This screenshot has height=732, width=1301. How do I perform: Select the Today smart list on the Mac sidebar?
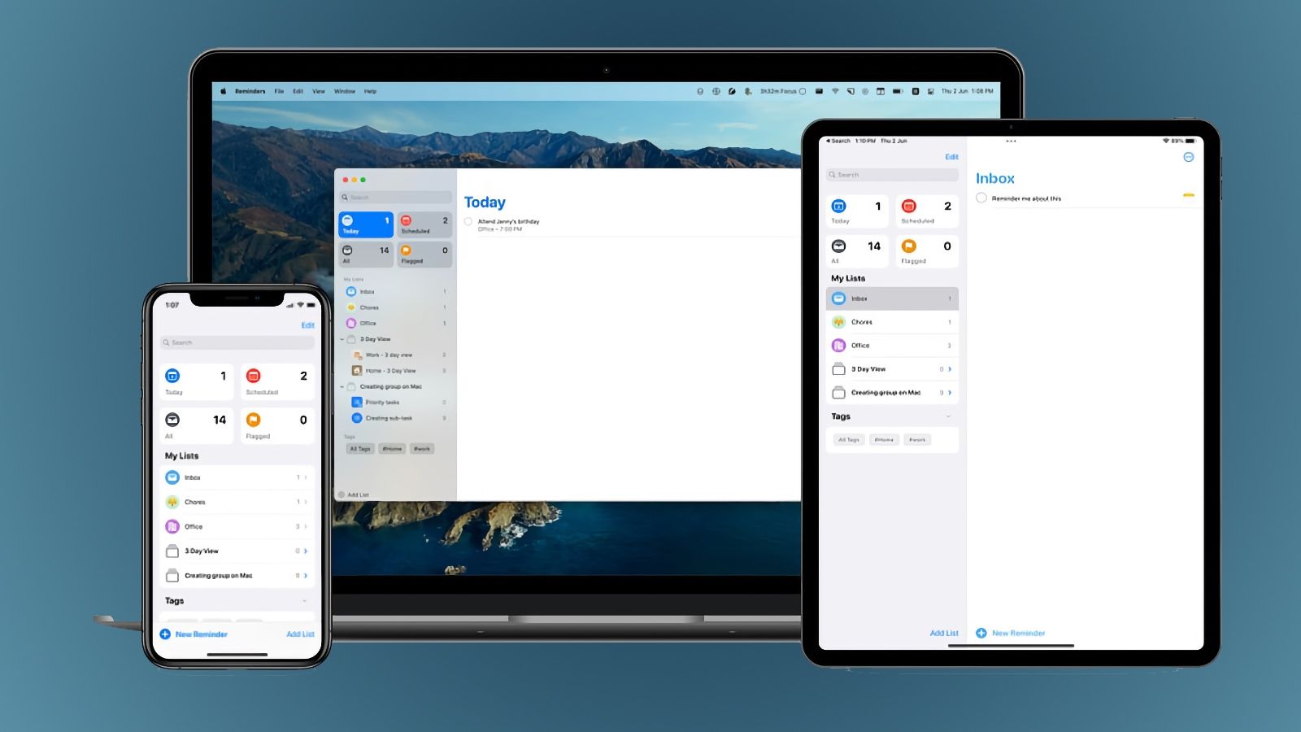(x=365, y=224)
